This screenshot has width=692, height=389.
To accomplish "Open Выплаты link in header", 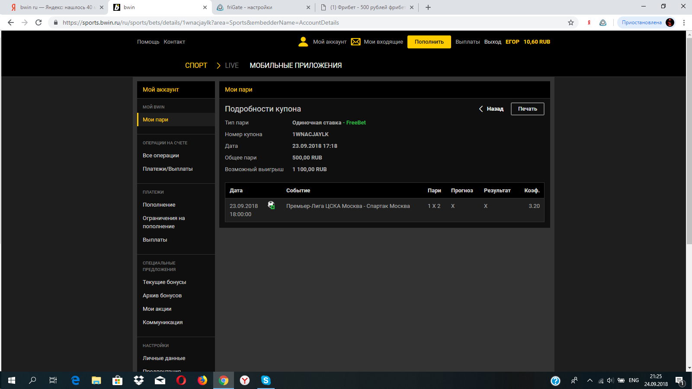I will (x=468, y=42).
